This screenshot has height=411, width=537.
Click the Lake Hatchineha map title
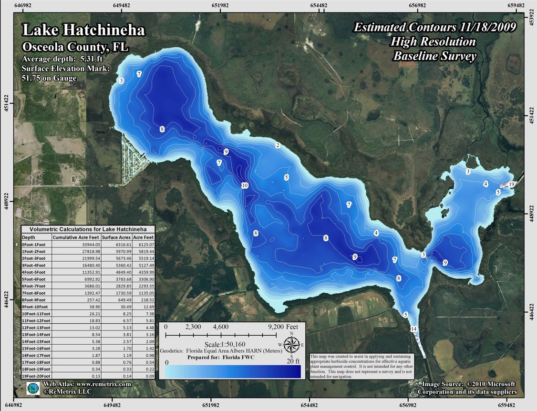coord(84,31)
